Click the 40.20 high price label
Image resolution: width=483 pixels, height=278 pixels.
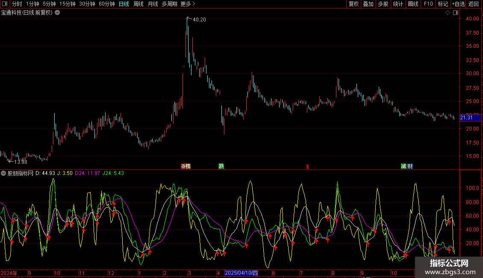[x=199, y=19]
